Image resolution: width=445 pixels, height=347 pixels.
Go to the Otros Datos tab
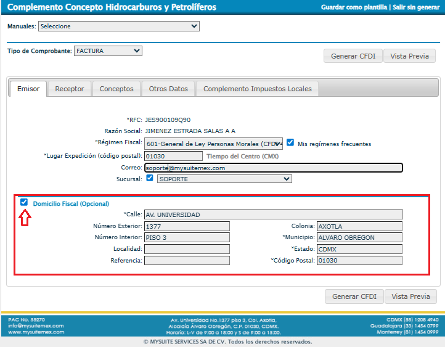pyautogui.click(x=168, y=89)
